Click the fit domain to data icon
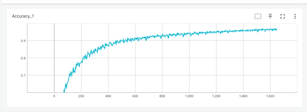The height and width of the screenshot is (112, 307). click(x=258, y=16)
